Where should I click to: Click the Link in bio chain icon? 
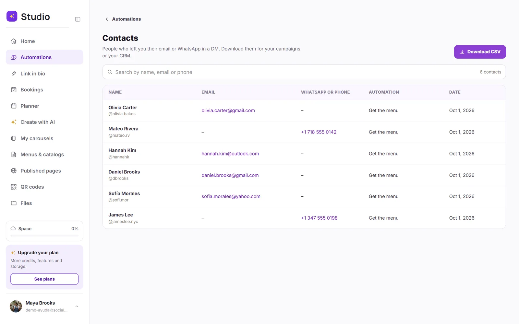click(14, 74)
